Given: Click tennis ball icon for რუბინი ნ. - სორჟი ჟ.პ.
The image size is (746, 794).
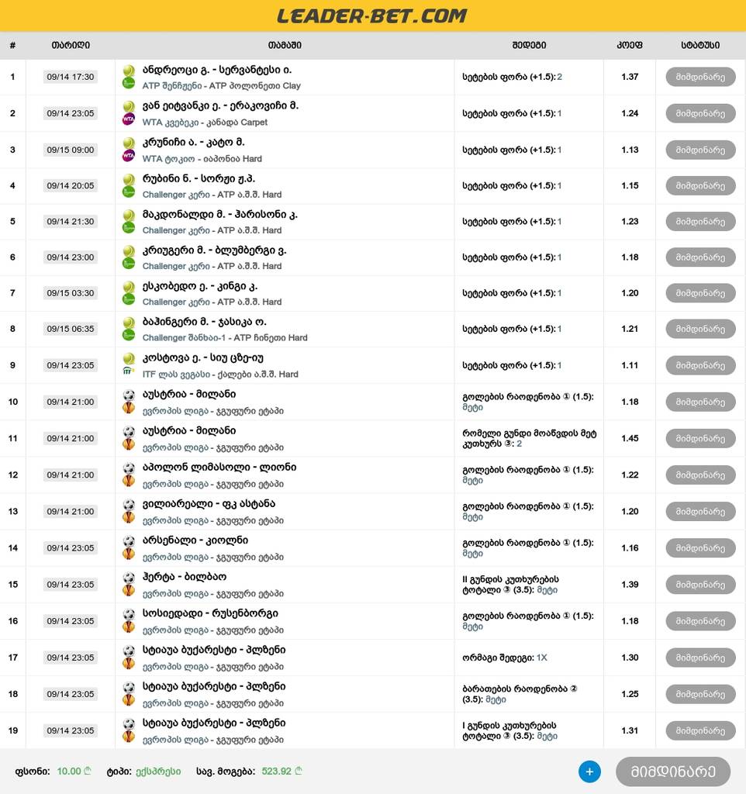Looking at the screenshot, I should (x=129, y=179).
